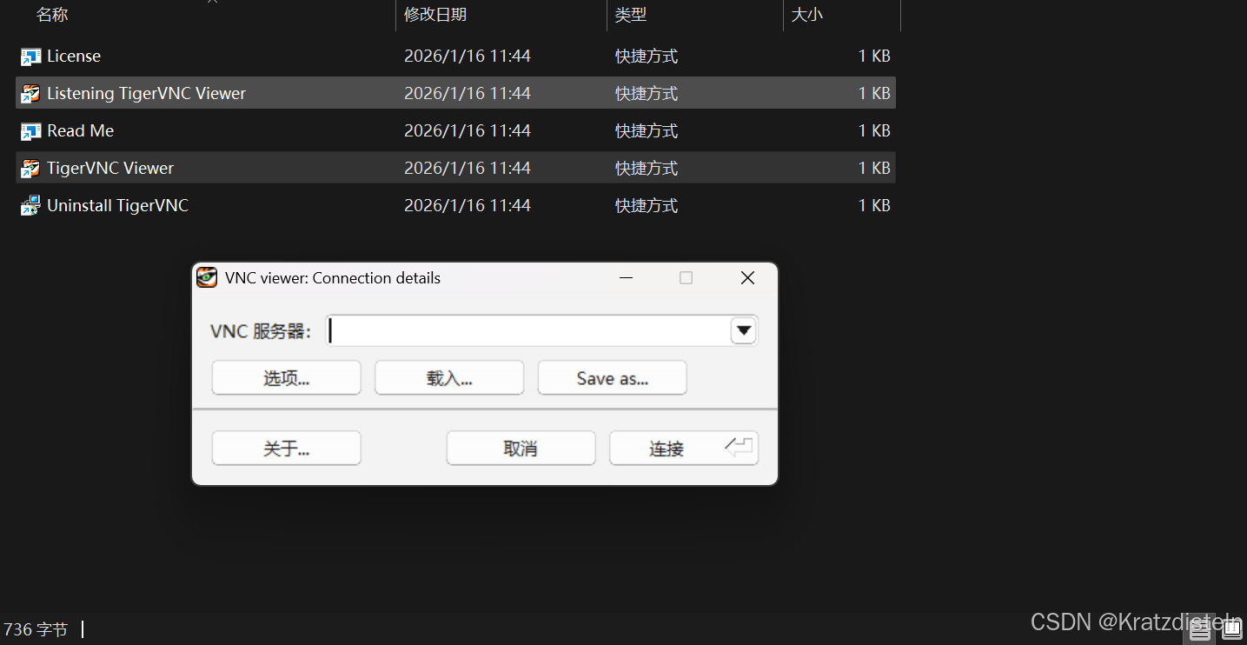Switch to large icons view in status bar
The width and height of the screenshot is (1247, 645).
click(x=1231, y=631)
